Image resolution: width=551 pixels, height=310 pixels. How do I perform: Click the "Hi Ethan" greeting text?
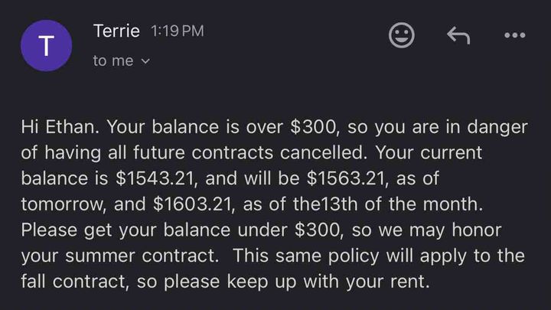click(58, 127)
